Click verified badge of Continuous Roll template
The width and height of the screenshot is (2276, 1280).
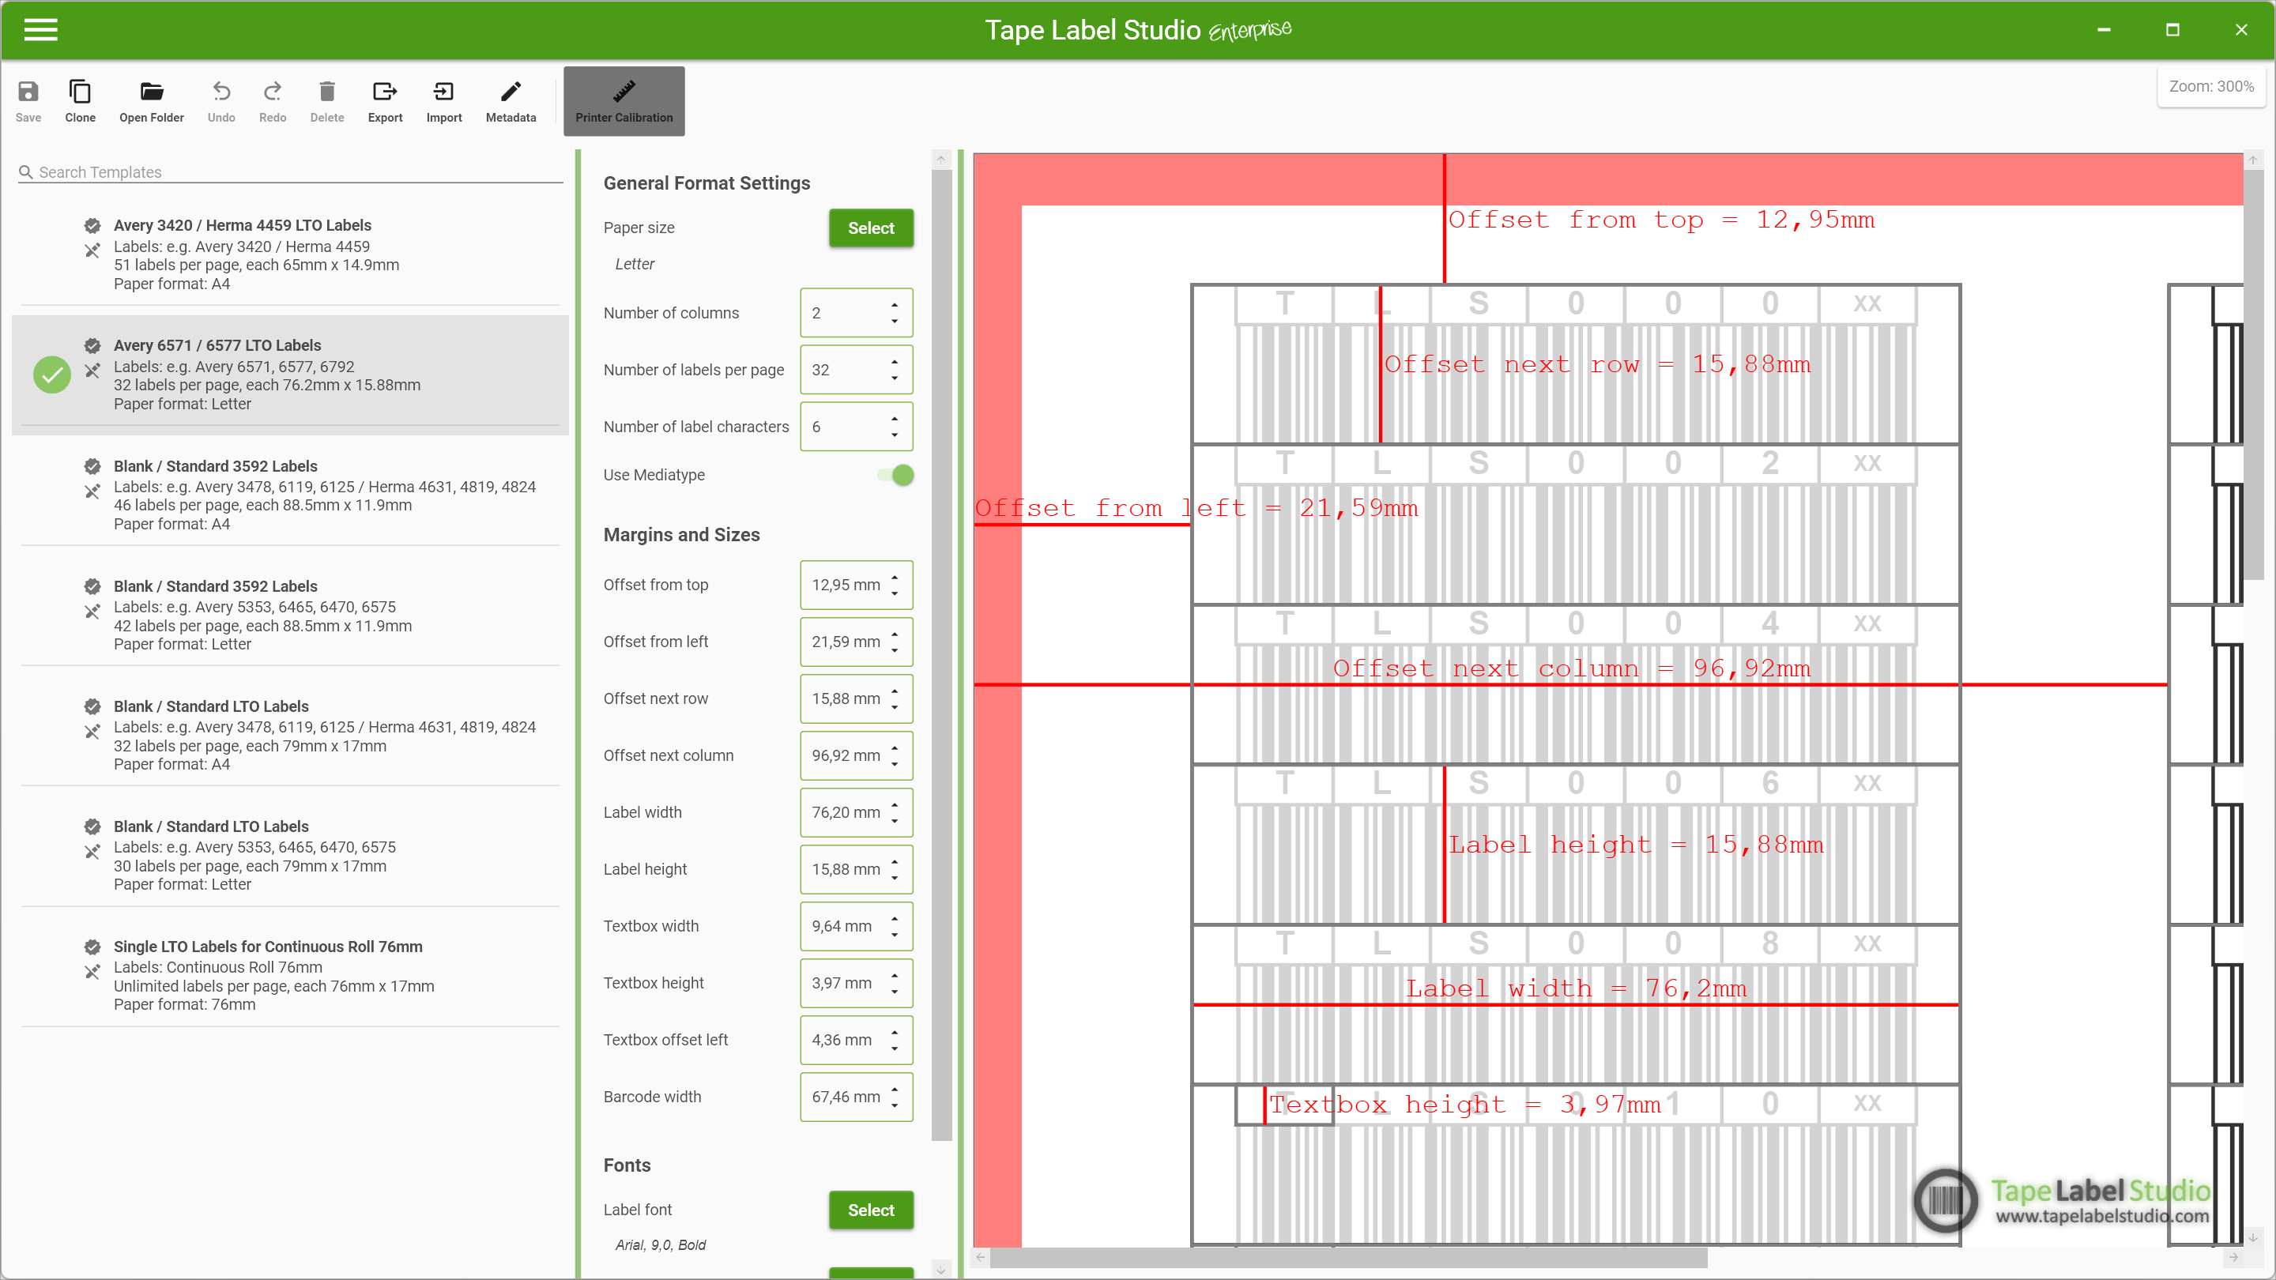(92, 946)
